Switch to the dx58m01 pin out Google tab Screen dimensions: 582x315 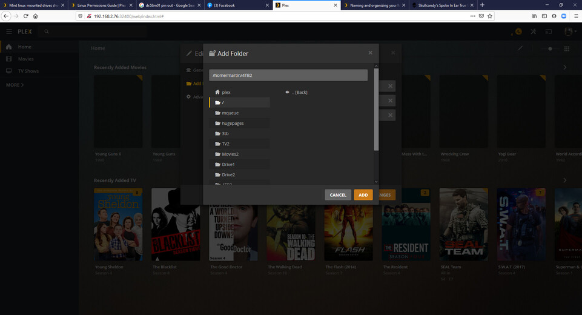(x=170, y=5)
